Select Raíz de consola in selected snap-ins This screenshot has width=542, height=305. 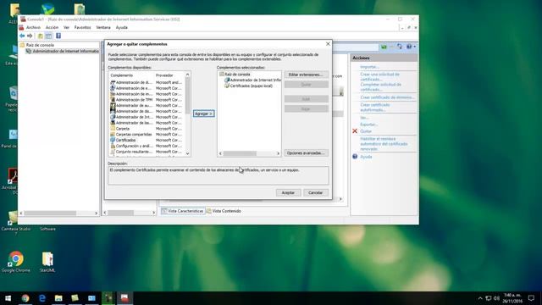click(x=237, y=75)
